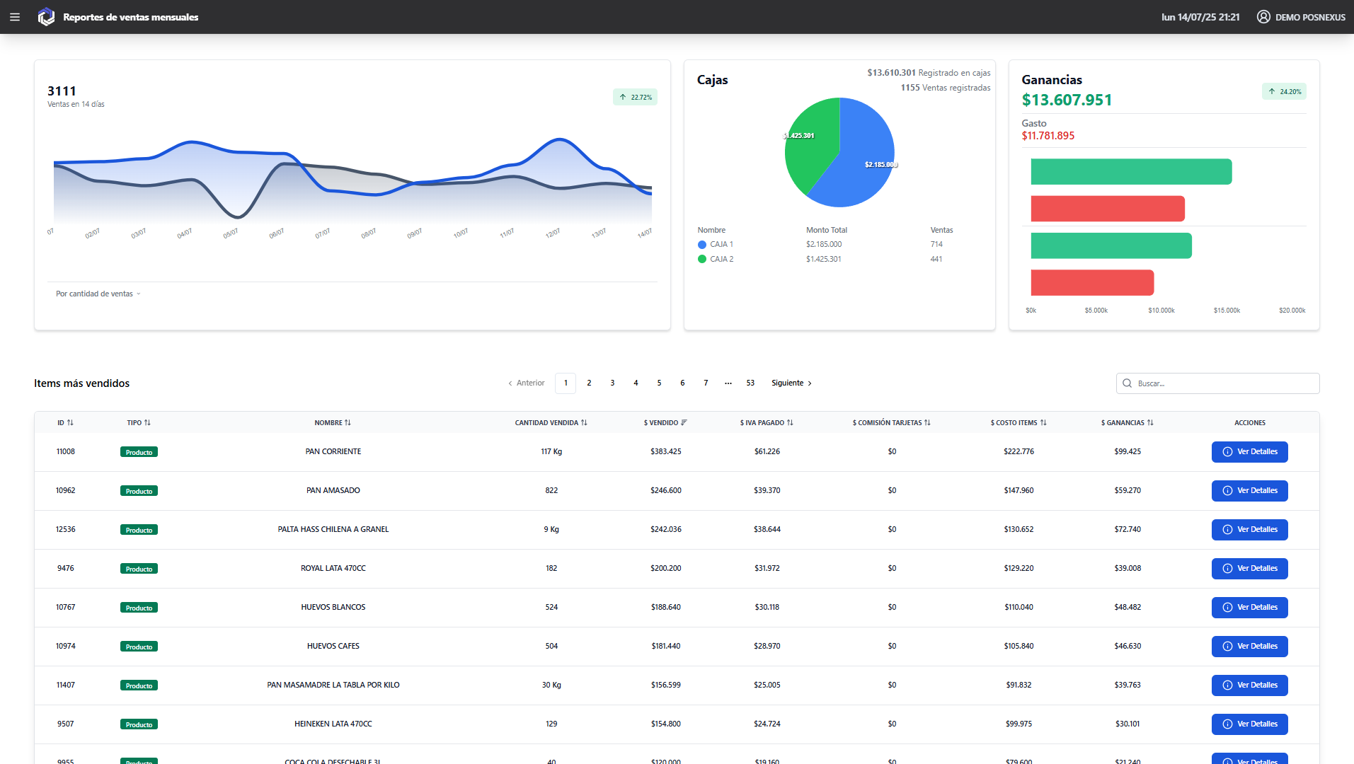Sort by $ Costo Items column
This screenshot has width=1354, height=764.
(x=1018, y=423)
